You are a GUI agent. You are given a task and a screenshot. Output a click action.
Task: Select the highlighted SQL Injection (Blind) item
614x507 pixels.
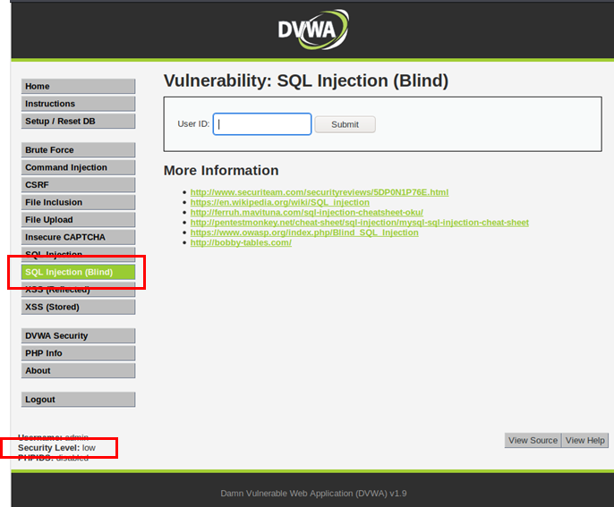click(x=79, y=272)
